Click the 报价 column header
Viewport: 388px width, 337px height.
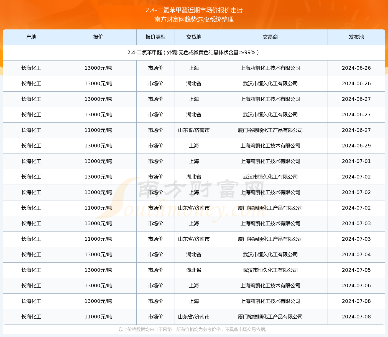point(98,37)
